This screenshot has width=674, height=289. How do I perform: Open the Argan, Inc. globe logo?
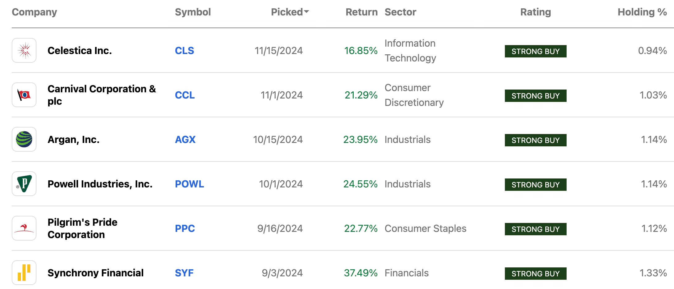tap(24, 139)
